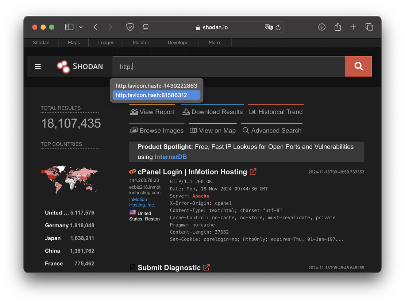Image resolution: width=405 pixels, height=304 pixels.
Task: Switch to the Maps tab
Action: (73, 43)
